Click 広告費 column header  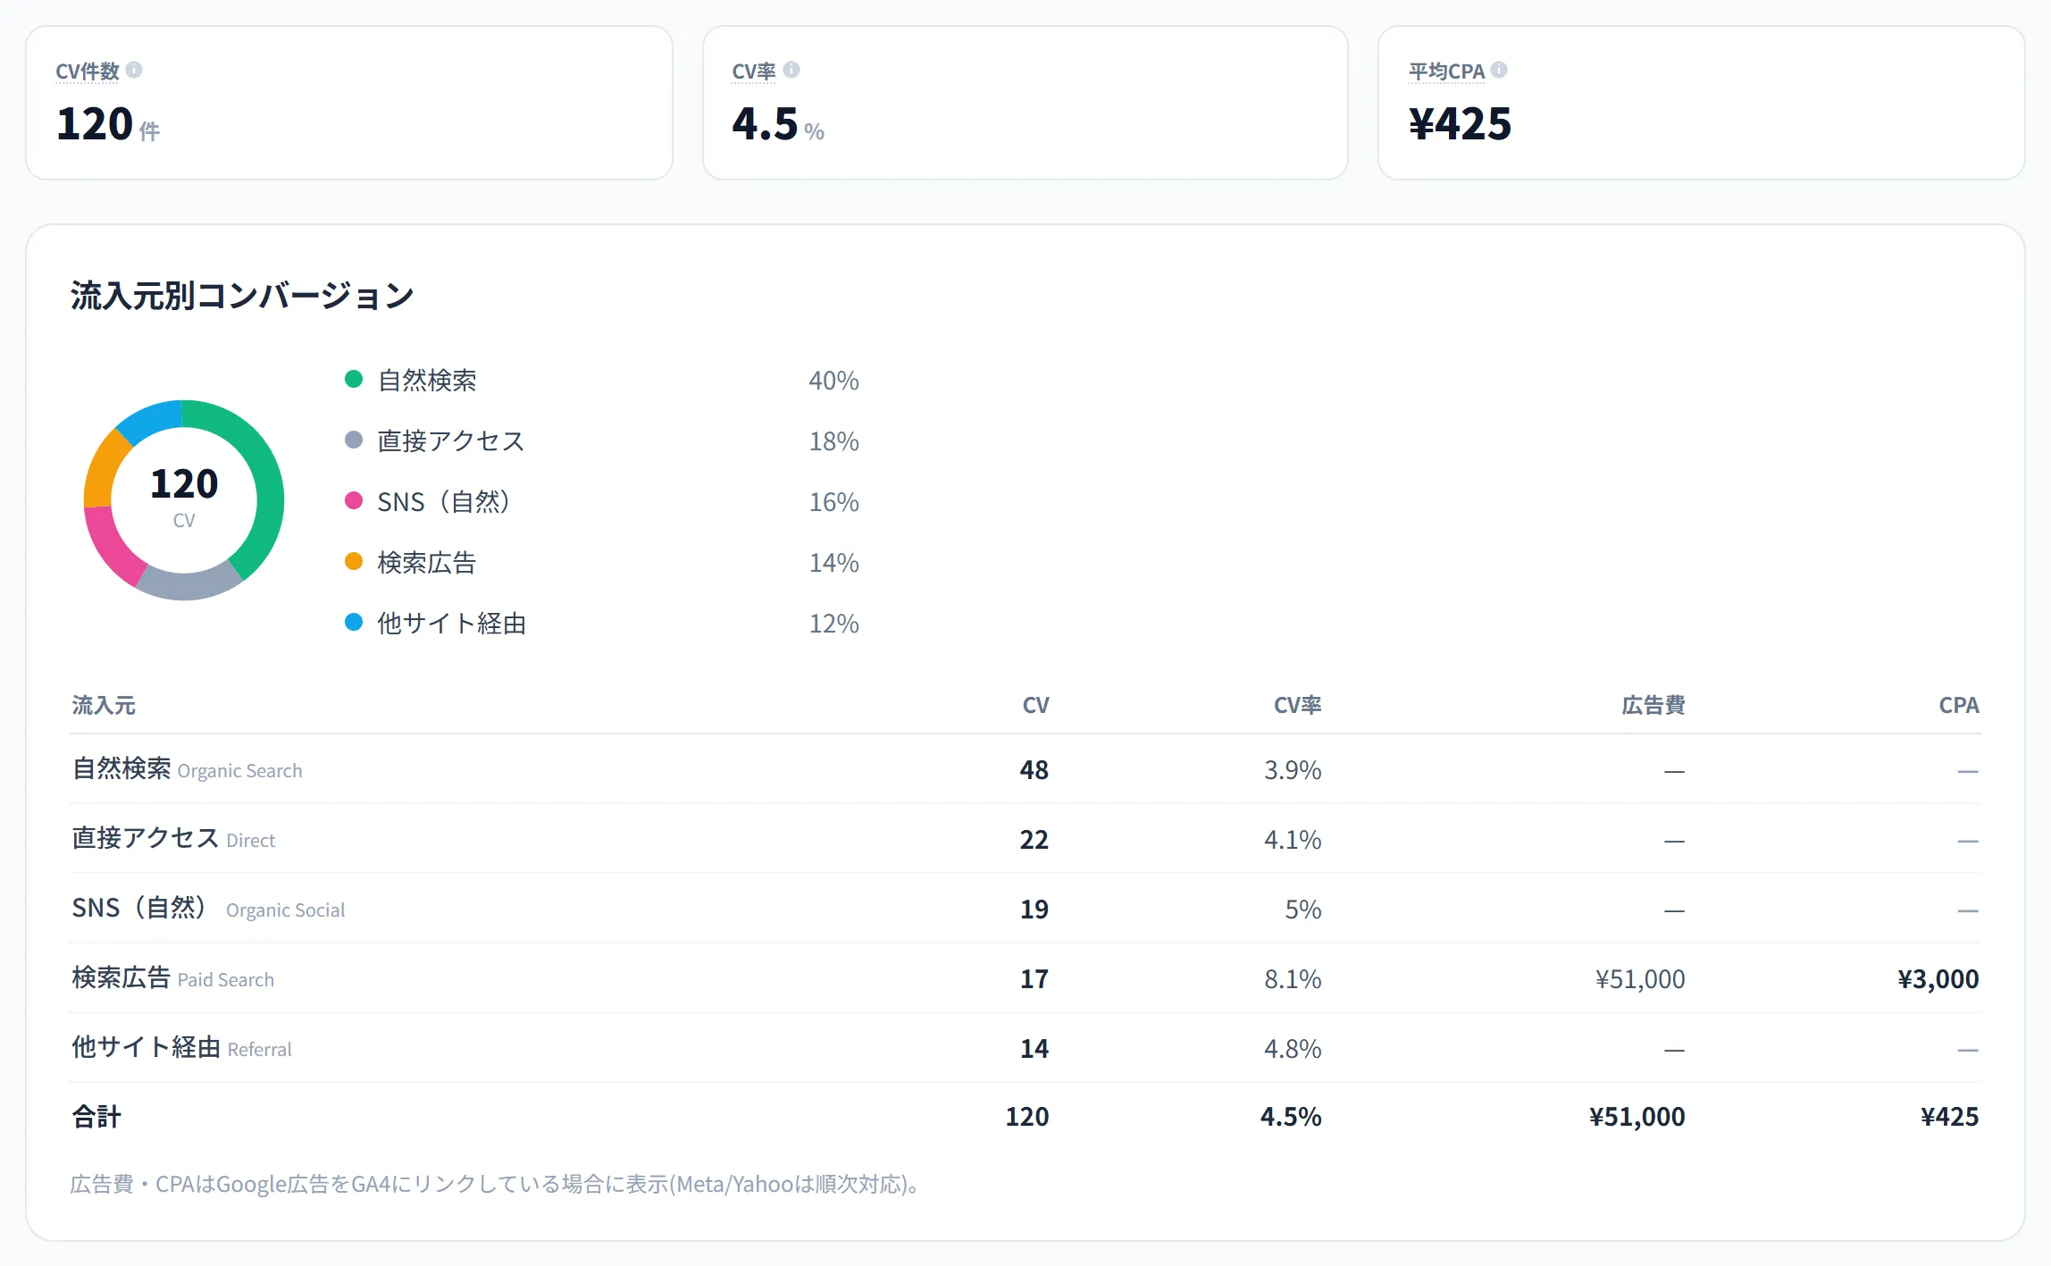tap(1653, 705)
